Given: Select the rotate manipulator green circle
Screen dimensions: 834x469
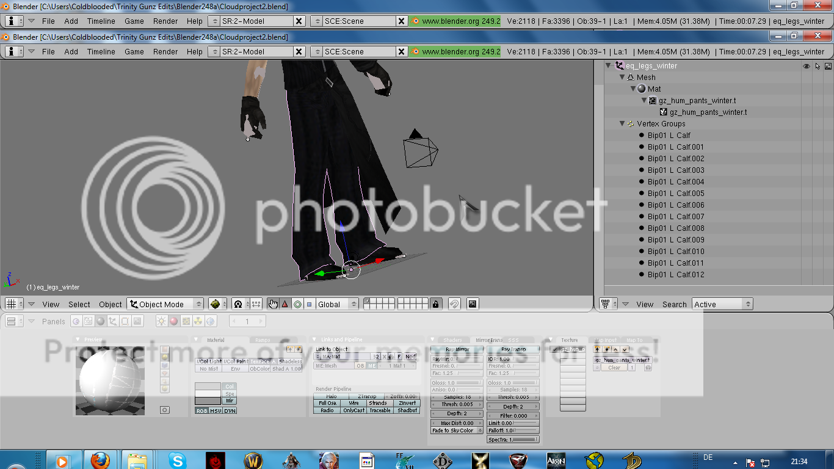Looking at the screenshot, I should click(x=297, y=304).
